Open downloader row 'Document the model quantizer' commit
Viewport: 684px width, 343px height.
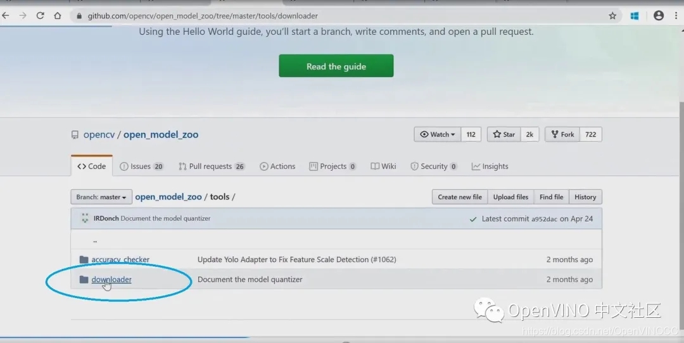point(250,279)
